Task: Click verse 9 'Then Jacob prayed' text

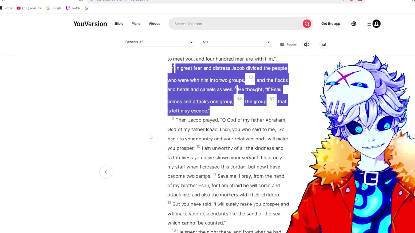Action: coord(197,120)
